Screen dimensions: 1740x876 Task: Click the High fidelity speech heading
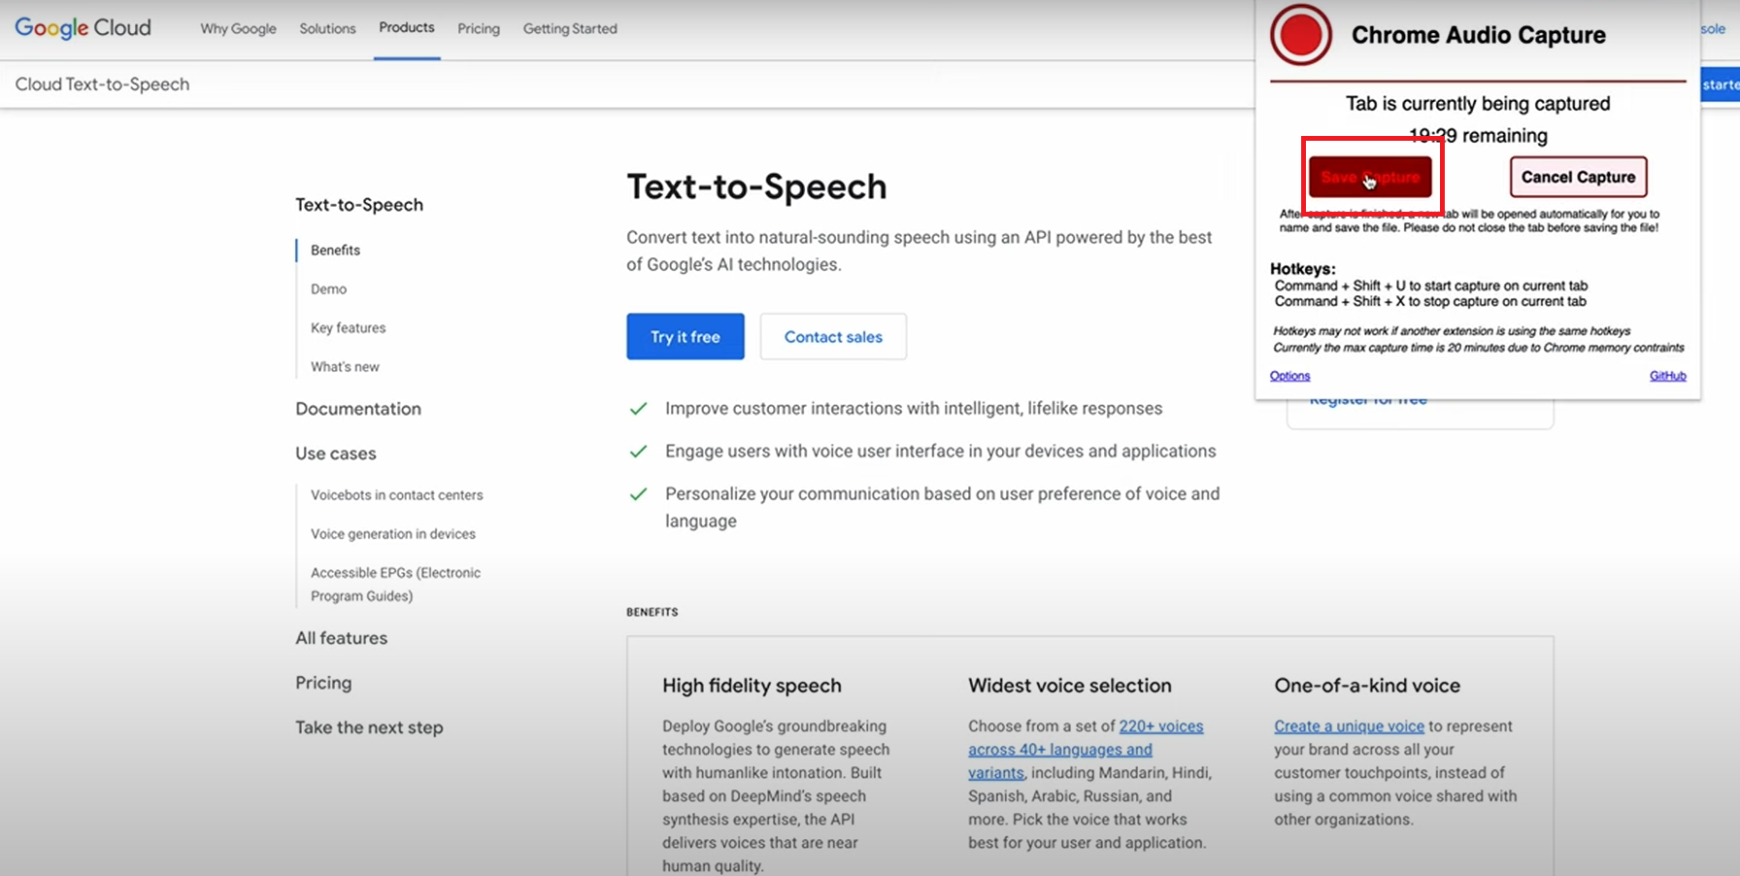pyautogui.click(x=752, y=686)
